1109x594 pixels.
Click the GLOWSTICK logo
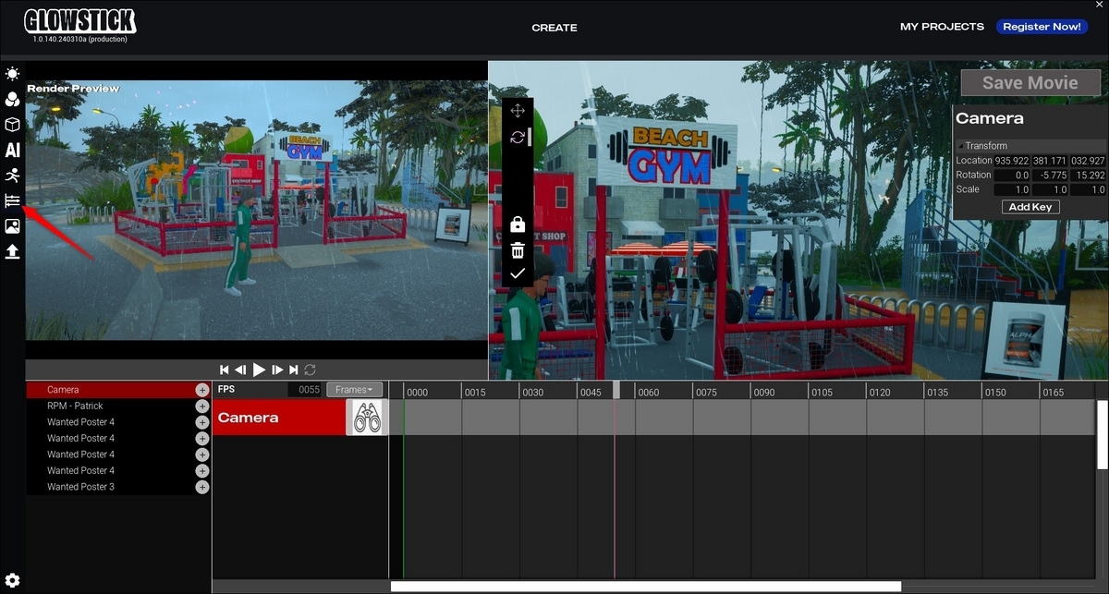coord(79,21)
